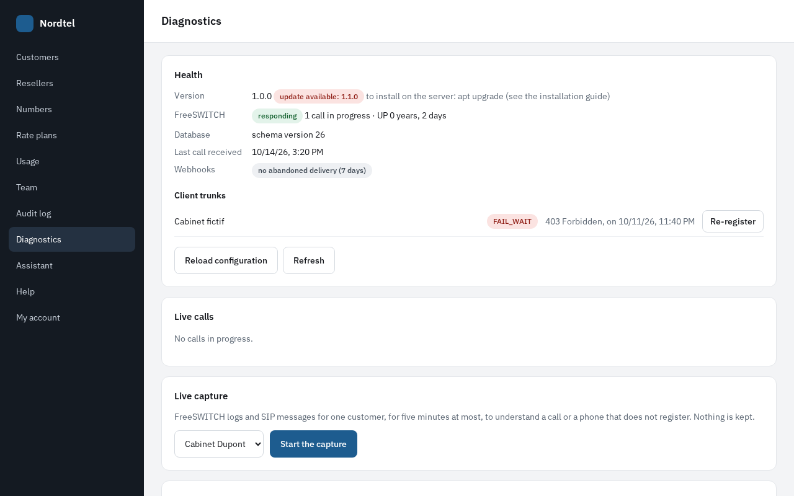Click the Nordtel brand name
Screen dimensions: 794x496
tap(57, 24)
